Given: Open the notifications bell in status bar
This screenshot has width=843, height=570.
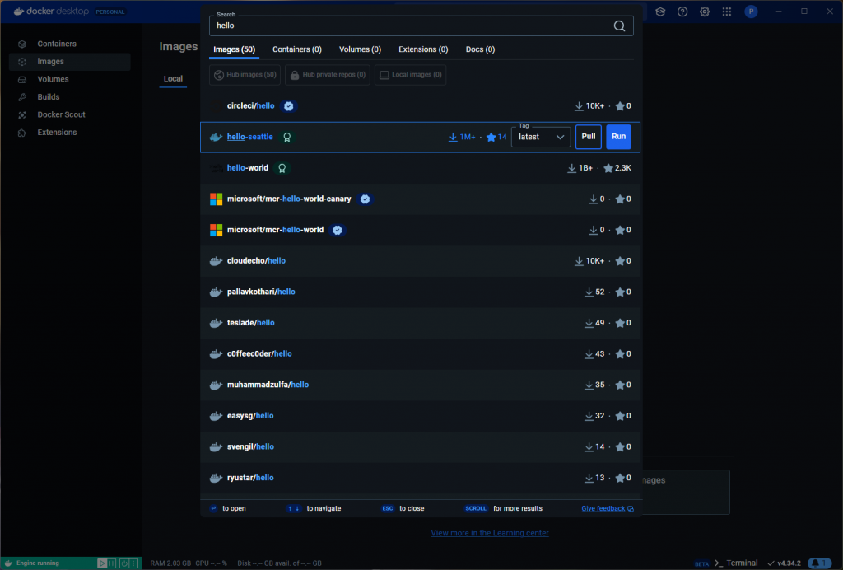Looking at the screenshot, I should (819, 563).
